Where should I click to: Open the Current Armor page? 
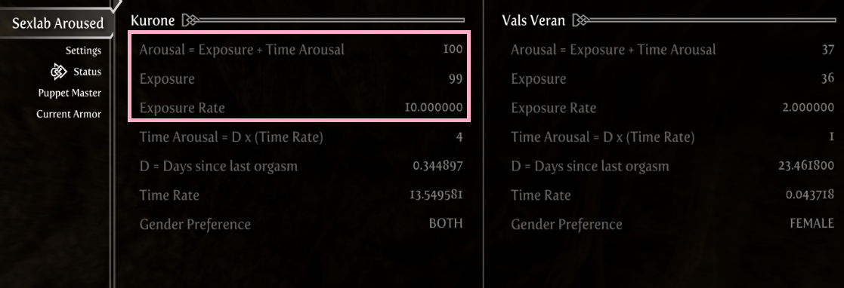click(69, 114)
